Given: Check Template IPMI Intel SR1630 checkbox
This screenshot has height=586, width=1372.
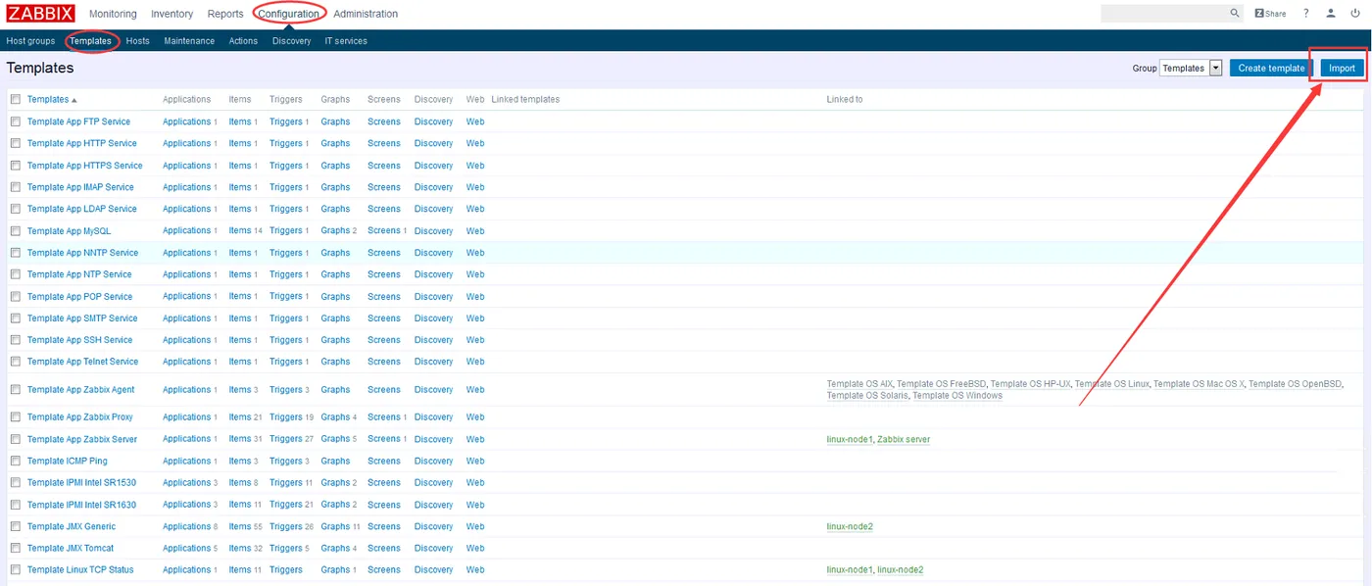Looking at the screenshot, I should 15,505.
